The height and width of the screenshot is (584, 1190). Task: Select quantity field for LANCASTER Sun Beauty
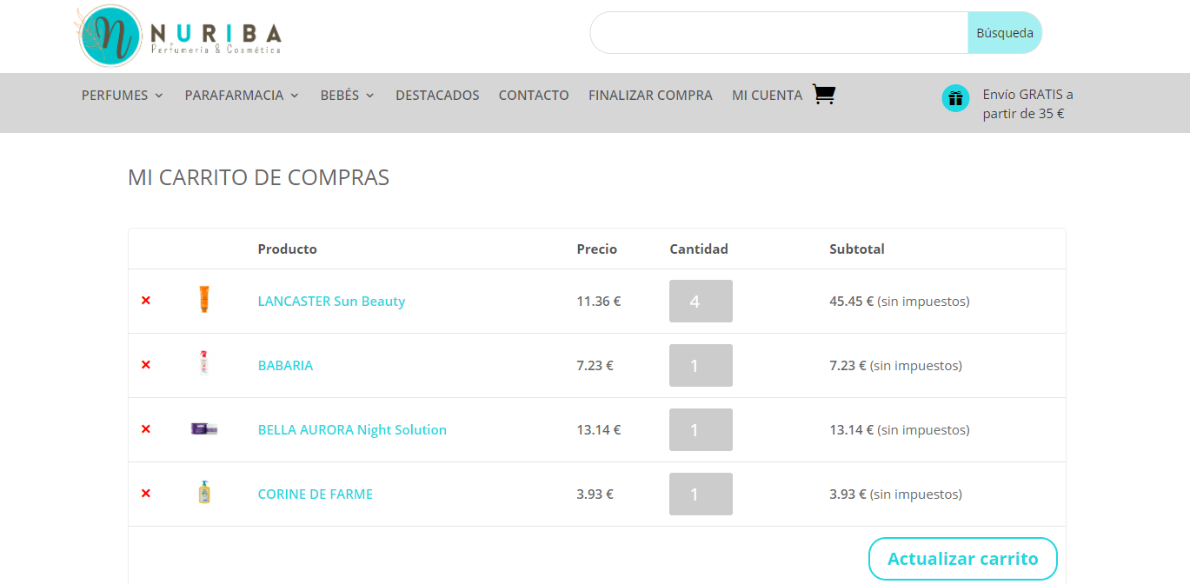coord(701,302)
